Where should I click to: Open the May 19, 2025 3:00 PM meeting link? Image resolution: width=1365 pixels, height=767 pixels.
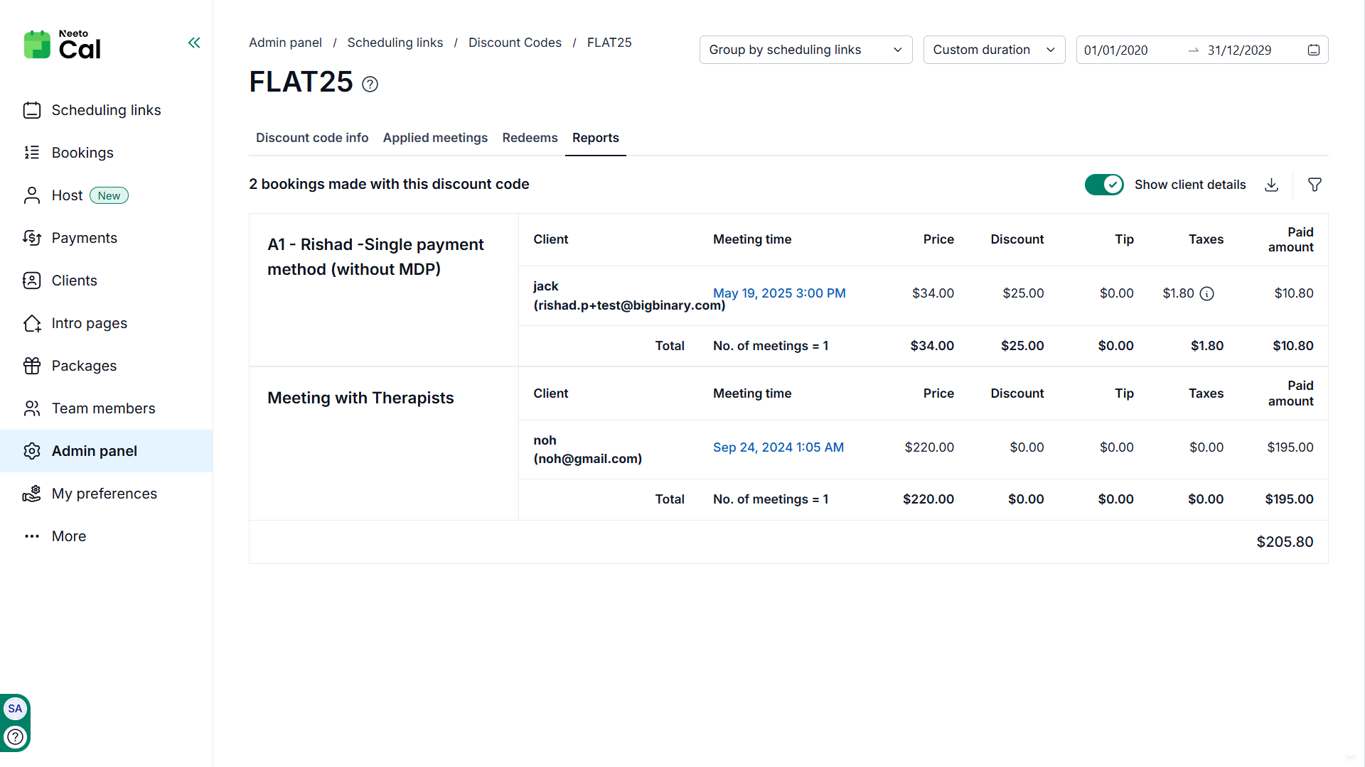point(779,293)
